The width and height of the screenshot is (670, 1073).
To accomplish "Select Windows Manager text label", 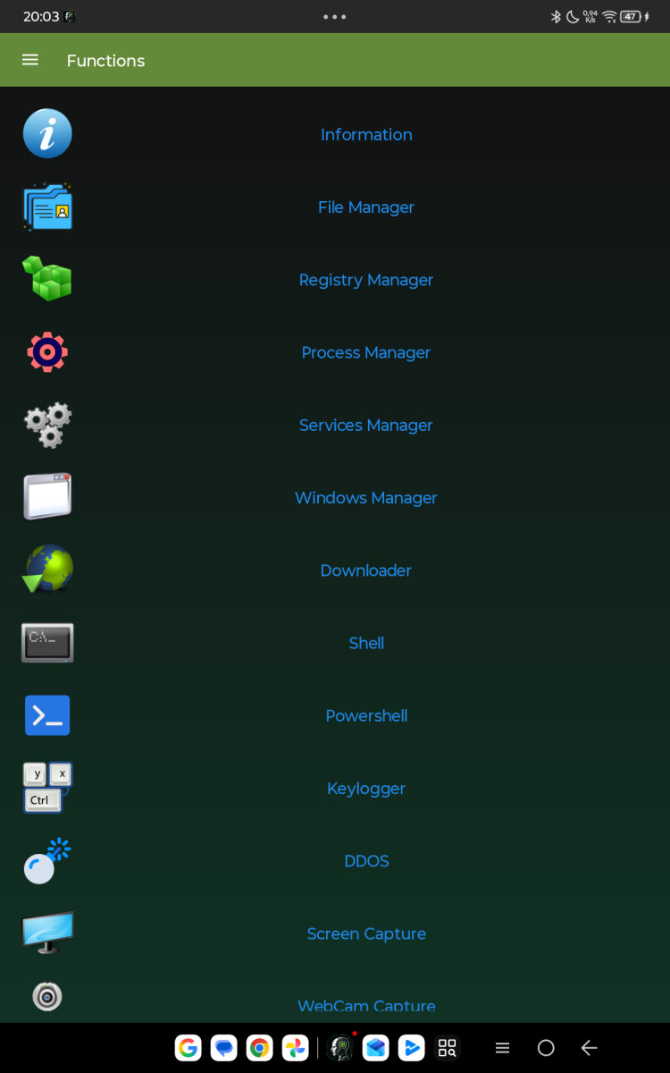I will [366, 497].
